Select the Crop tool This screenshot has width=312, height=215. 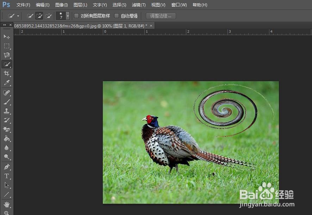tap(7, 73)
